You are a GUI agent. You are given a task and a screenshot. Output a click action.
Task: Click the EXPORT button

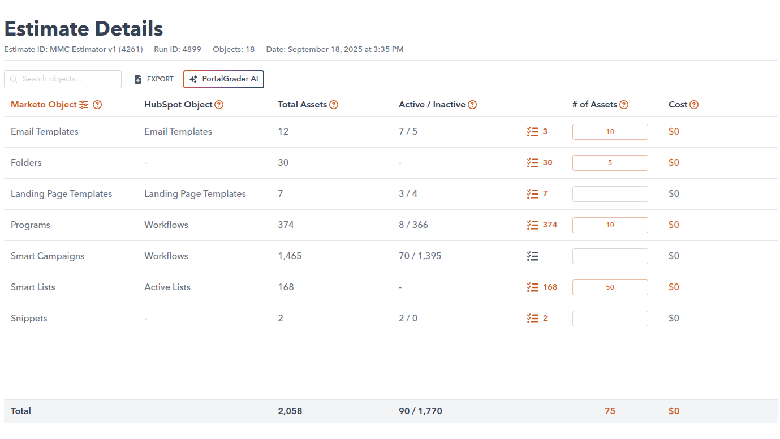(154, 79)
